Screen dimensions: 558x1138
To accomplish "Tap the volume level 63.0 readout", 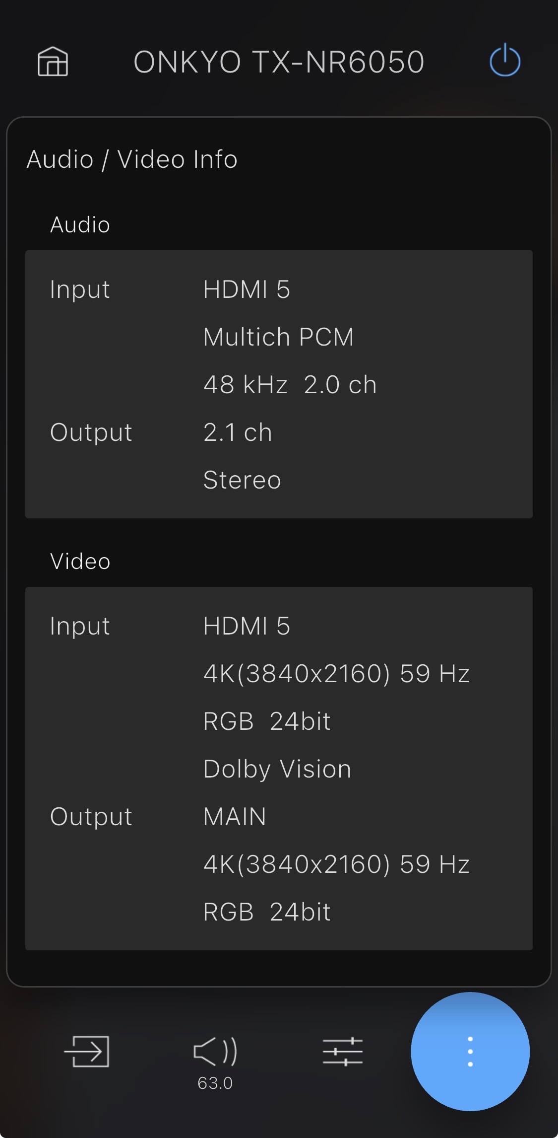I will point(215,1083).
